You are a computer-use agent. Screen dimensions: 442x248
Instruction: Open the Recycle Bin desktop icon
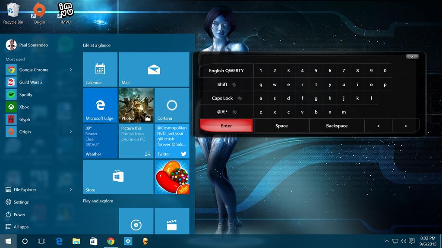pos(13,13)
